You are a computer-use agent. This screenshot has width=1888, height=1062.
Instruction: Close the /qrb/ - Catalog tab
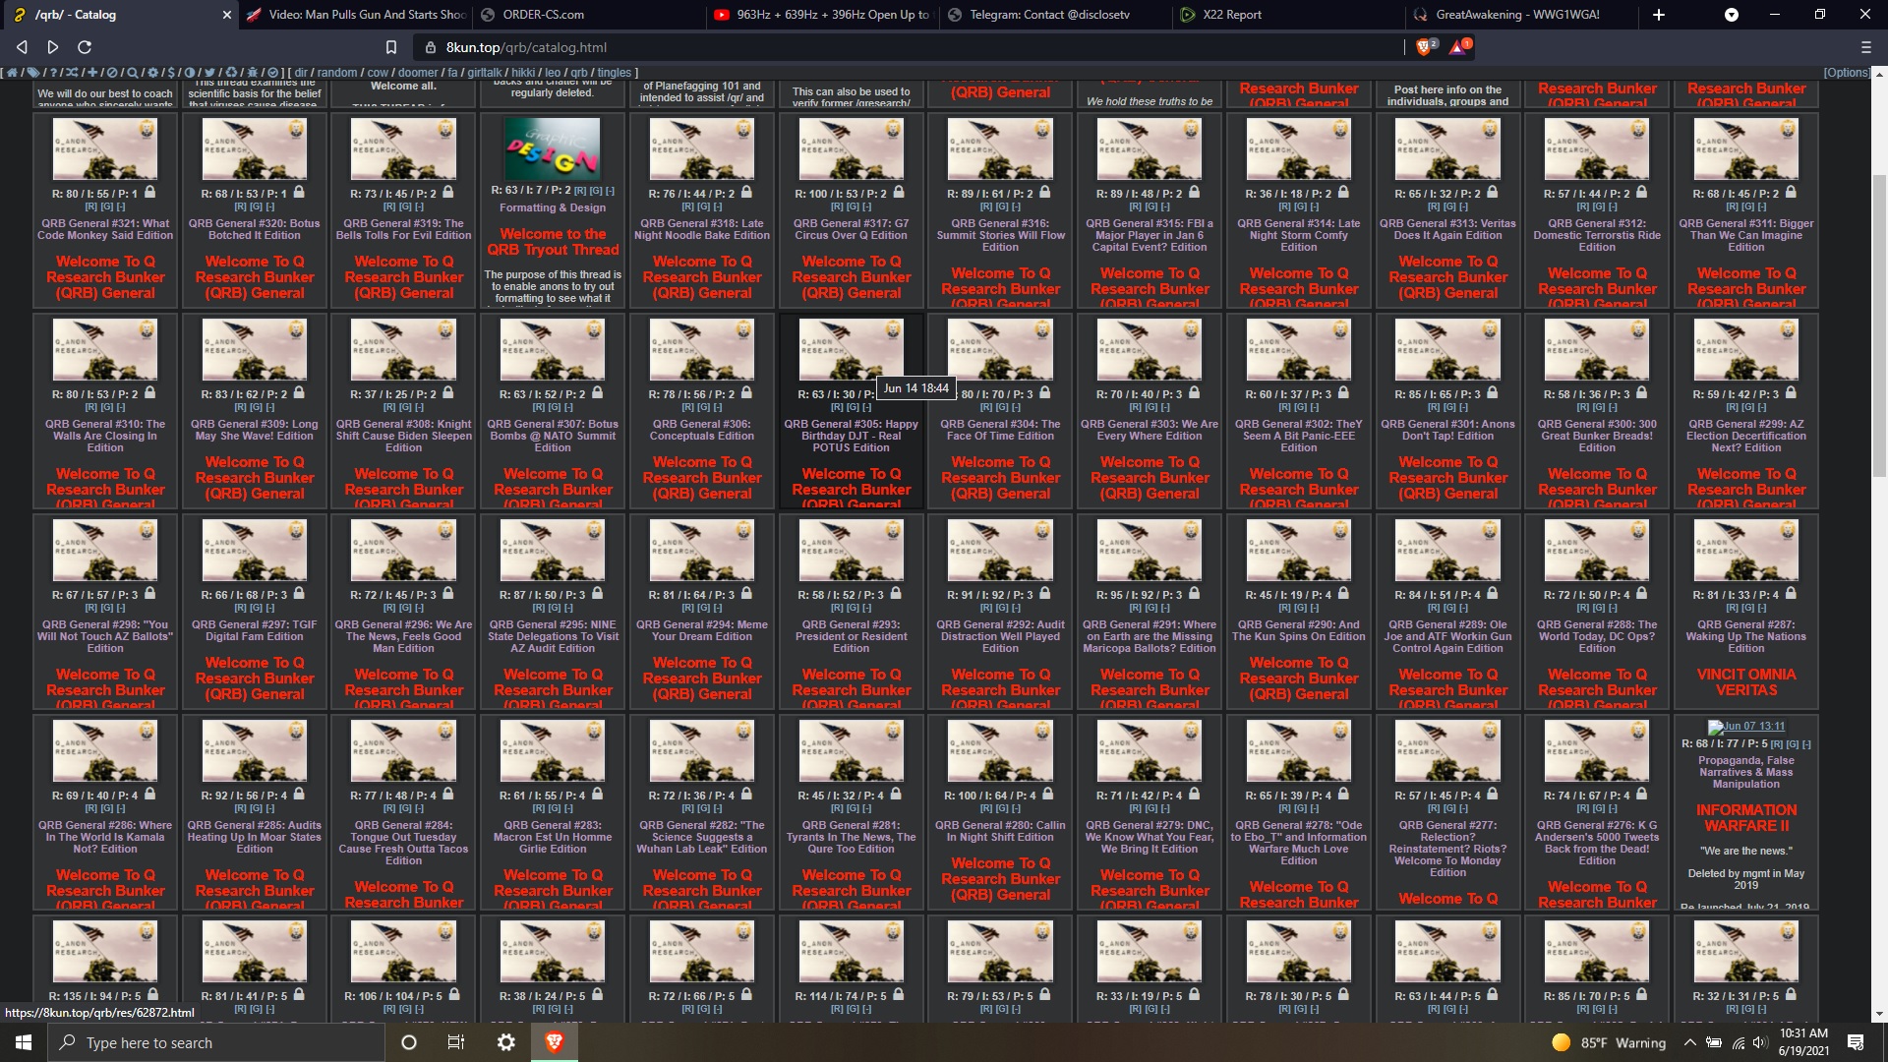click(x=227, y=15)
